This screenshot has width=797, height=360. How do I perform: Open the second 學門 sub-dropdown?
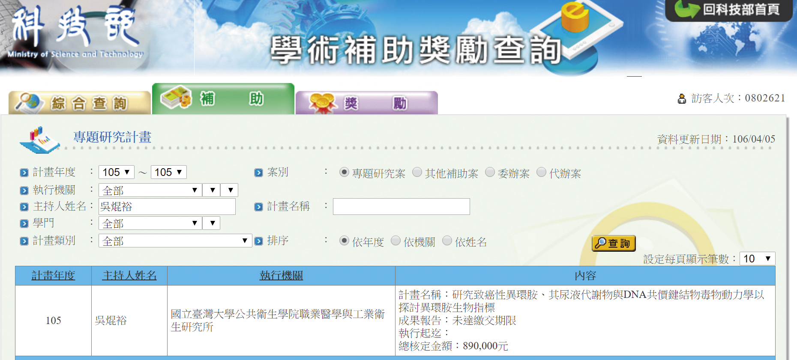(x=211, y=223)
